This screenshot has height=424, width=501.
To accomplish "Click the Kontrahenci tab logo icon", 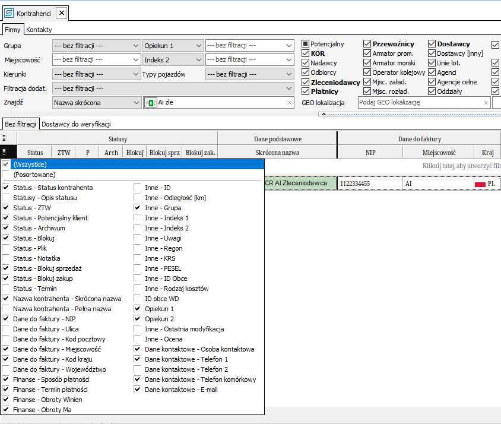I will 9,12.
